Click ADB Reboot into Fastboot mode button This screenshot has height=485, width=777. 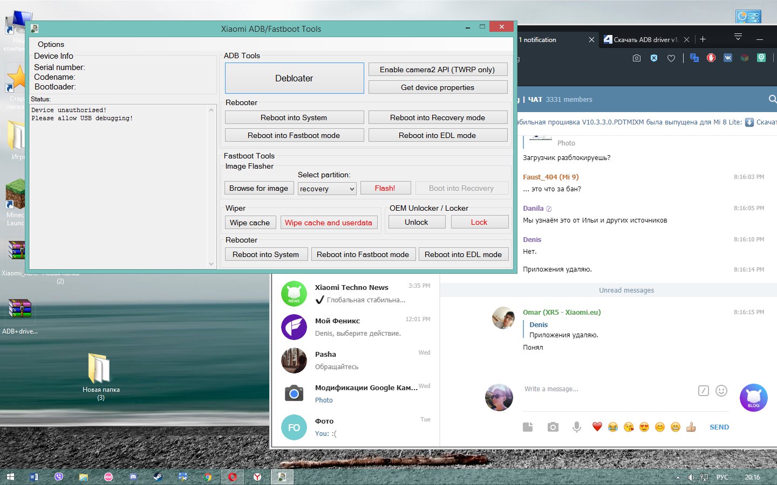pyautogui.click(x=294, y=135)
